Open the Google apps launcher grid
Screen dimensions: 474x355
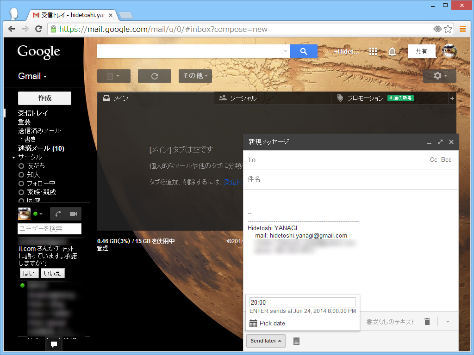click(x=373, y=51)
